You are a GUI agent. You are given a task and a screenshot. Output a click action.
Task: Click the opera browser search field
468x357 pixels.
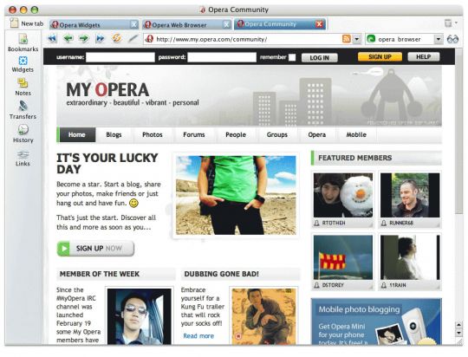pos(405,39)
